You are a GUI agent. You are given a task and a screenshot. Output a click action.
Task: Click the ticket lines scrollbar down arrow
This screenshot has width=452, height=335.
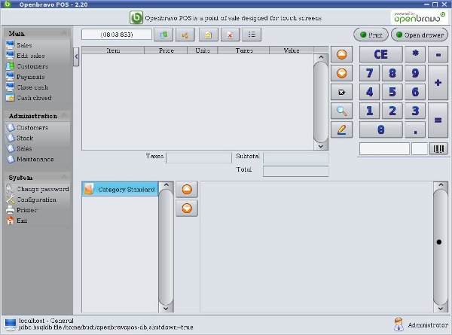[321, 146]
